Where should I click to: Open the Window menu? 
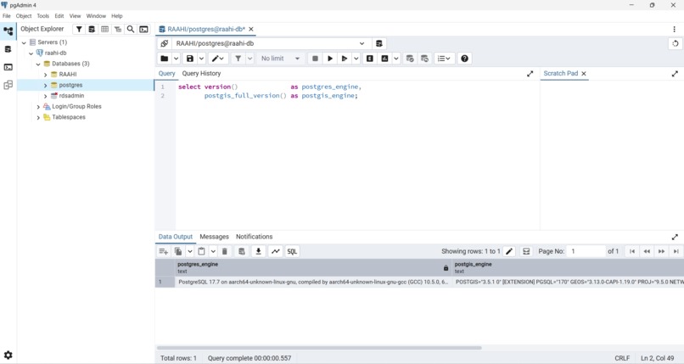(96, 15)
